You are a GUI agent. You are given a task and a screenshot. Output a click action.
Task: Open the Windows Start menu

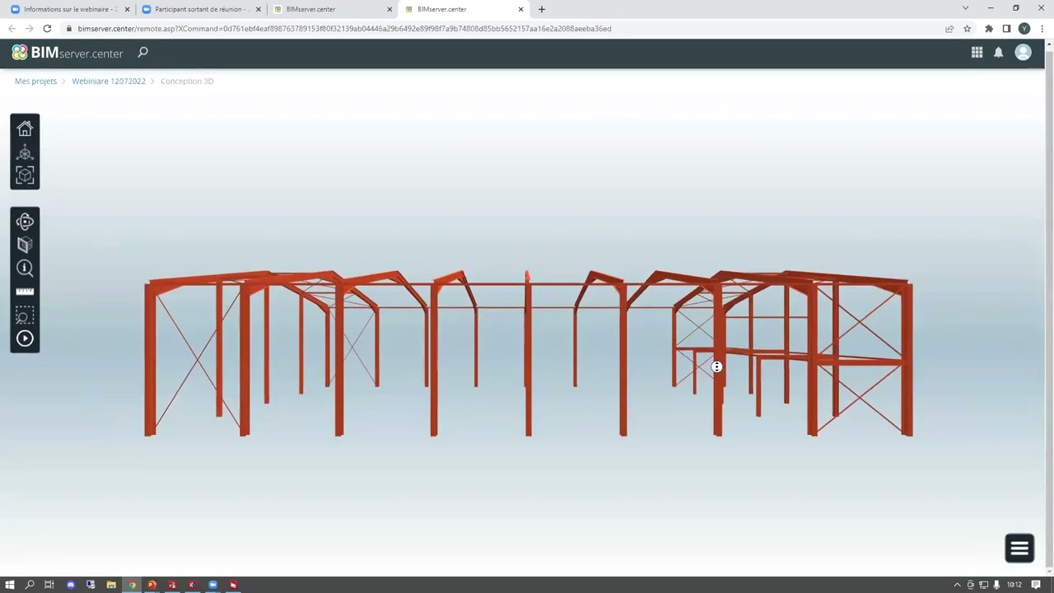coord(10,585)
